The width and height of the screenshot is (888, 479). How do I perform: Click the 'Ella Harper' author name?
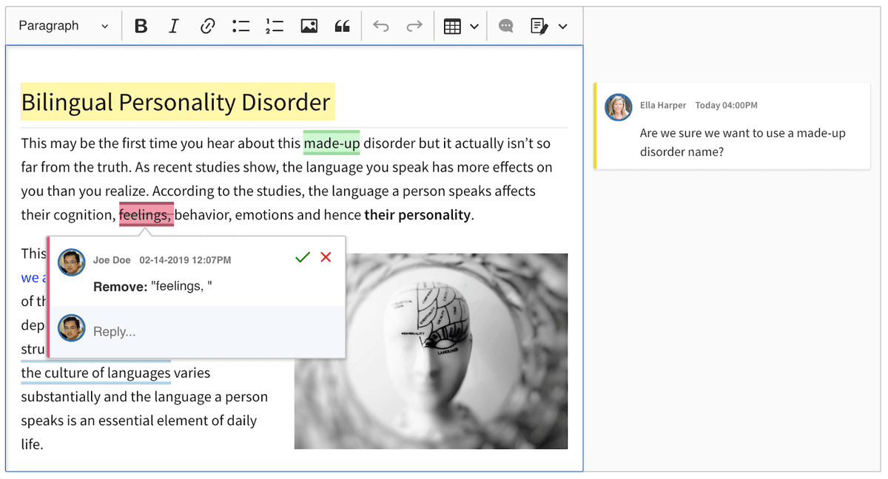tap(663, 106)
